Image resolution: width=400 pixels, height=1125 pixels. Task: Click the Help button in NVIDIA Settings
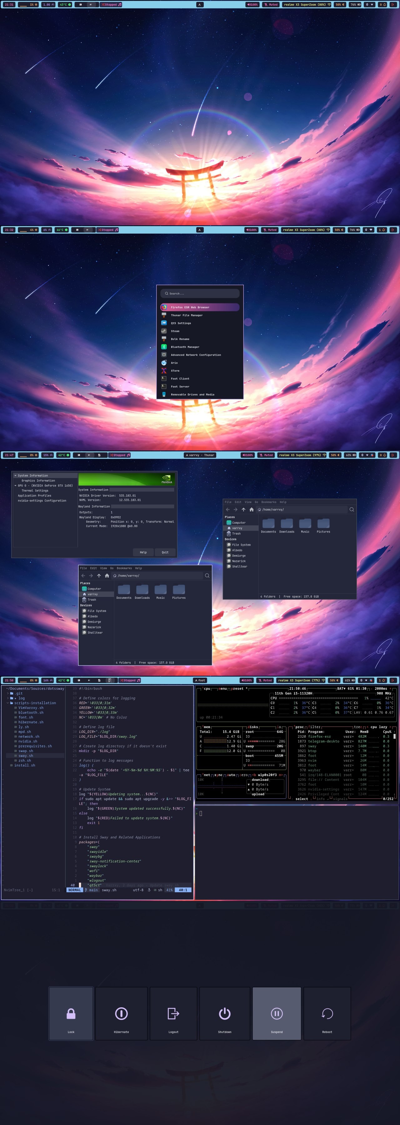coord(143,552)
